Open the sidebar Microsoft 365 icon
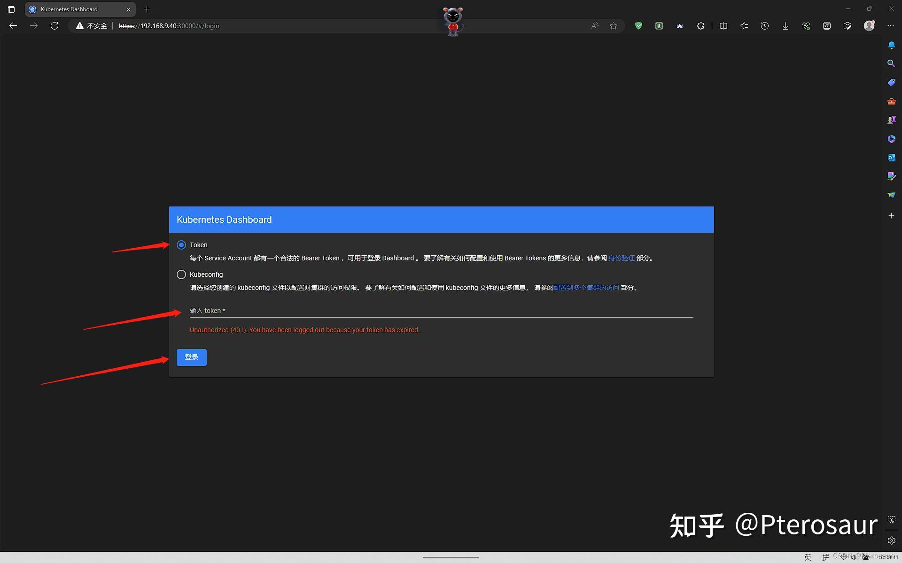 891,139
